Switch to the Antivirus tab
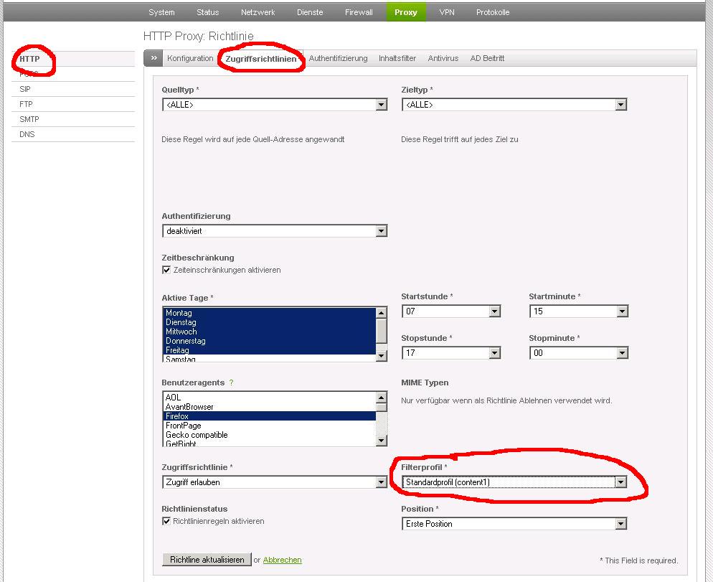The image size is (713, 582). 443,58
